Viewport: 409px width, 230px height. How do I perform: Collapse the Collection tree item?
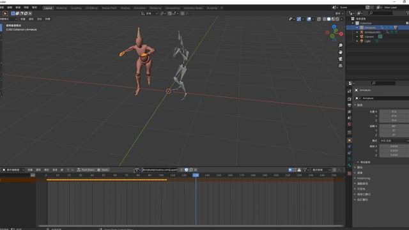click(x=353, y=23)
